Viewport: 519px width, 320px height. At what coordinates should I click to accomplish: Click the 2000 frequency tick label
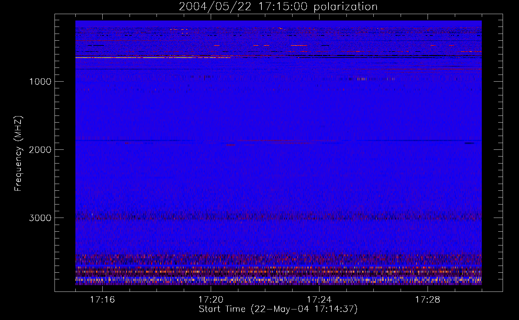click(40, 150)
